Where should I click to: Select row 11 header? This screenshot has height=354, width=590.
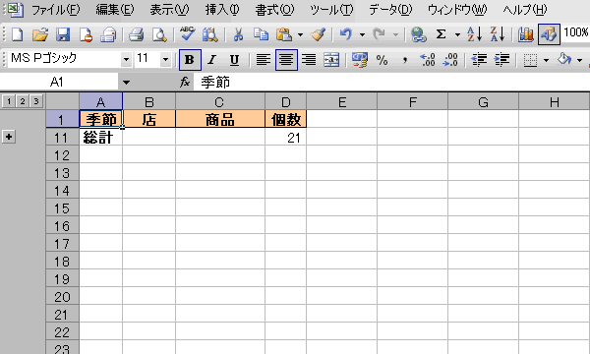[63, 138]
